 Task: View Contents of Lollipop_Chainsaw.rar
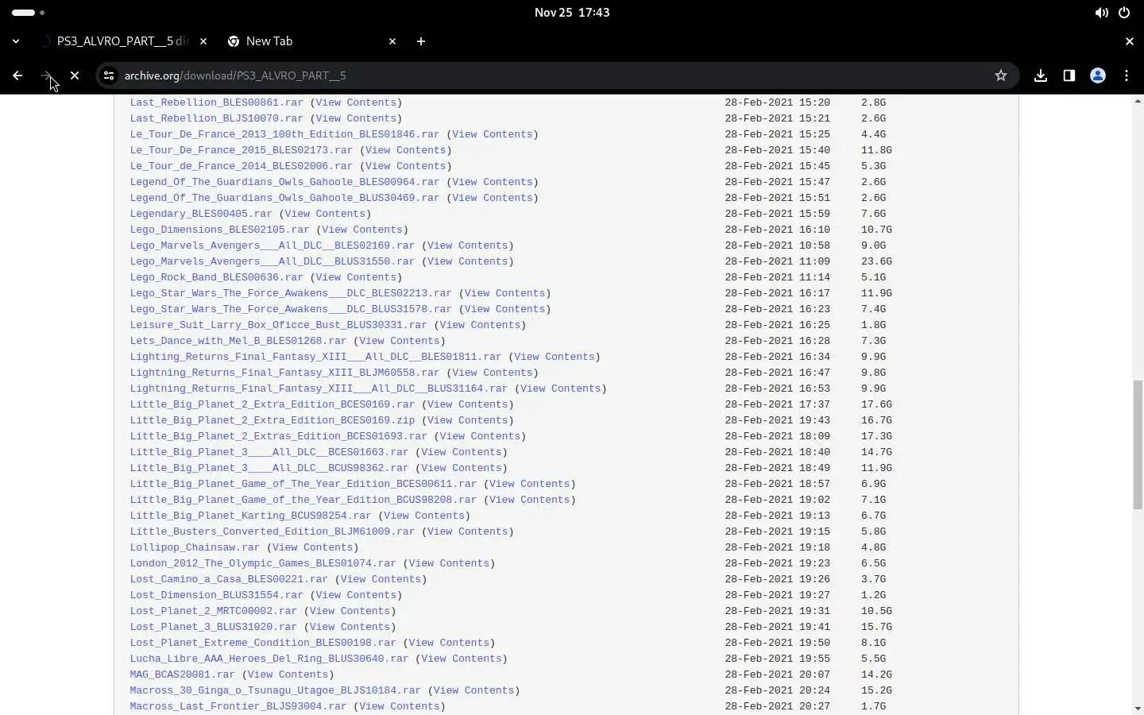(x=312, y=547)
